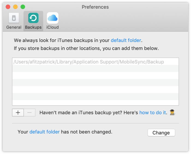The image size is (191, 154).
Task: Maximize the window using the green button
Action: [x=23, y=7]
